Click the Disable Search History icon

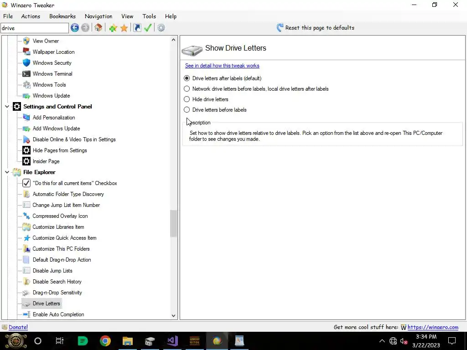(26, 282)
